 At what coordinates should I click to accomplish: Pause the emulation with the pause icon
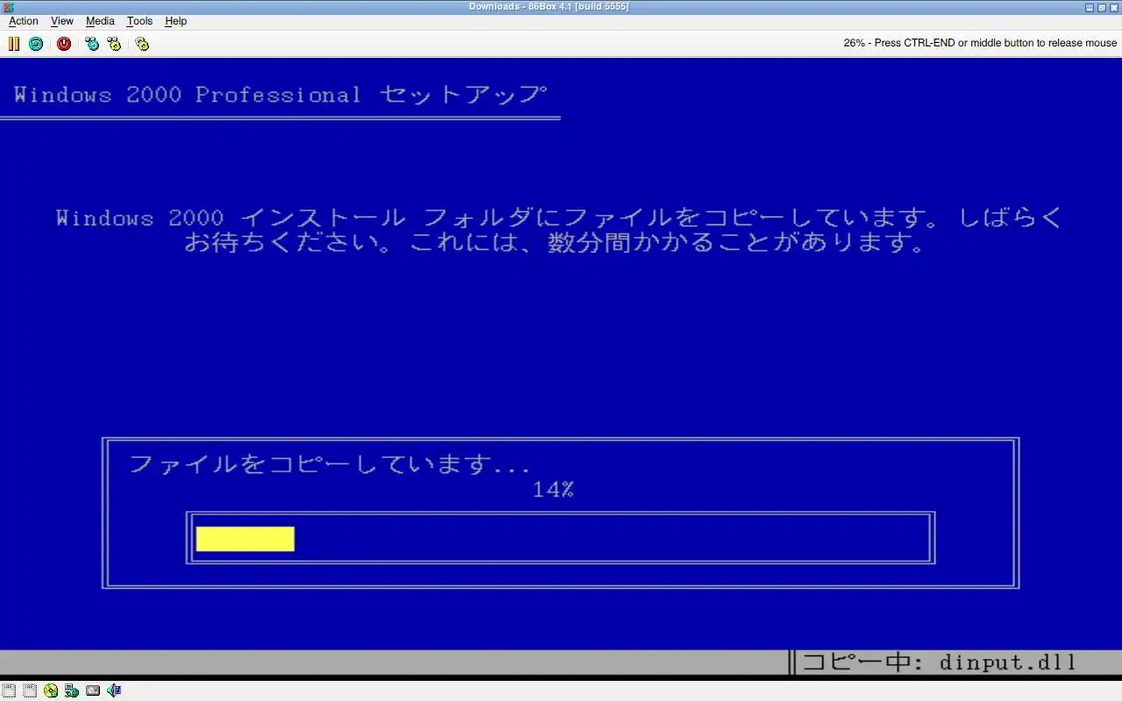coord(14,43)
